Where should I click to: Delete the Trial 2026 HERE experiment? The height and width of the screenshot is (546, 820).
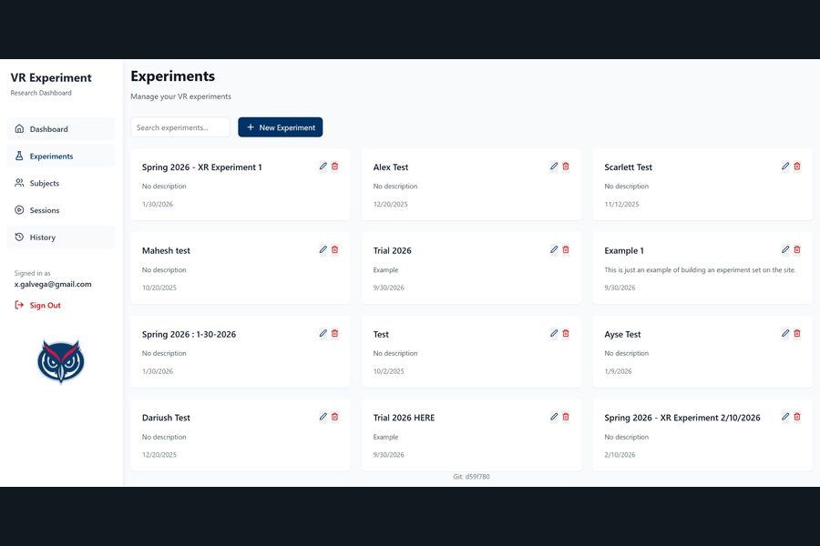(x=566, y=417)
